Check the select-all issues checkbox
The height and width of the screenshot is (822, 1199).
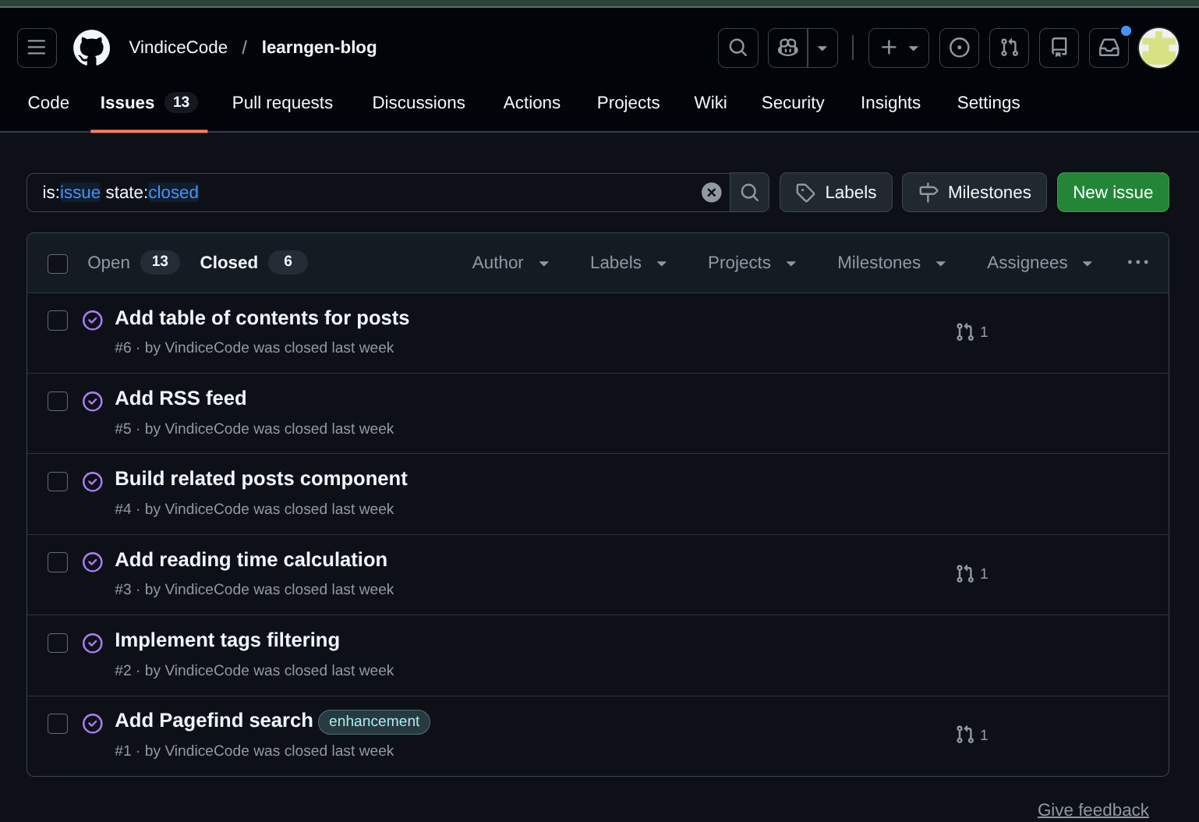coord(58,264)
